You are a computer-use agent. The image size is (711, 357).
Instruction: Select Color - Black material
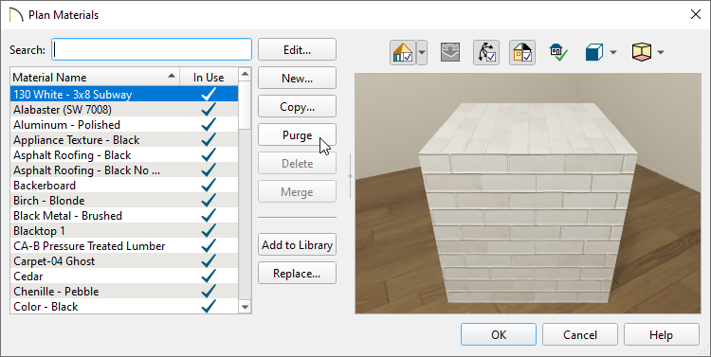pyautogui.click(x=124, y=306)
